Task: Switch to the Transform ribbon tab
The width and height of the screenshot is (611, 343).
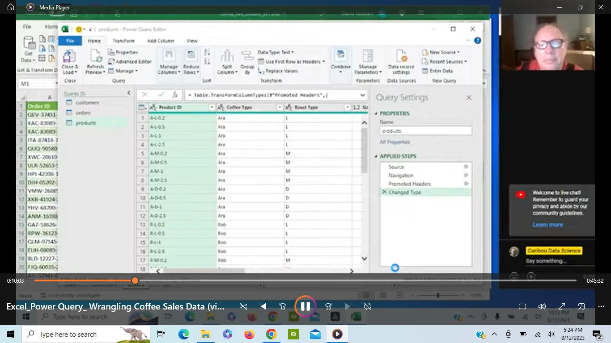Action: (123, 41)
